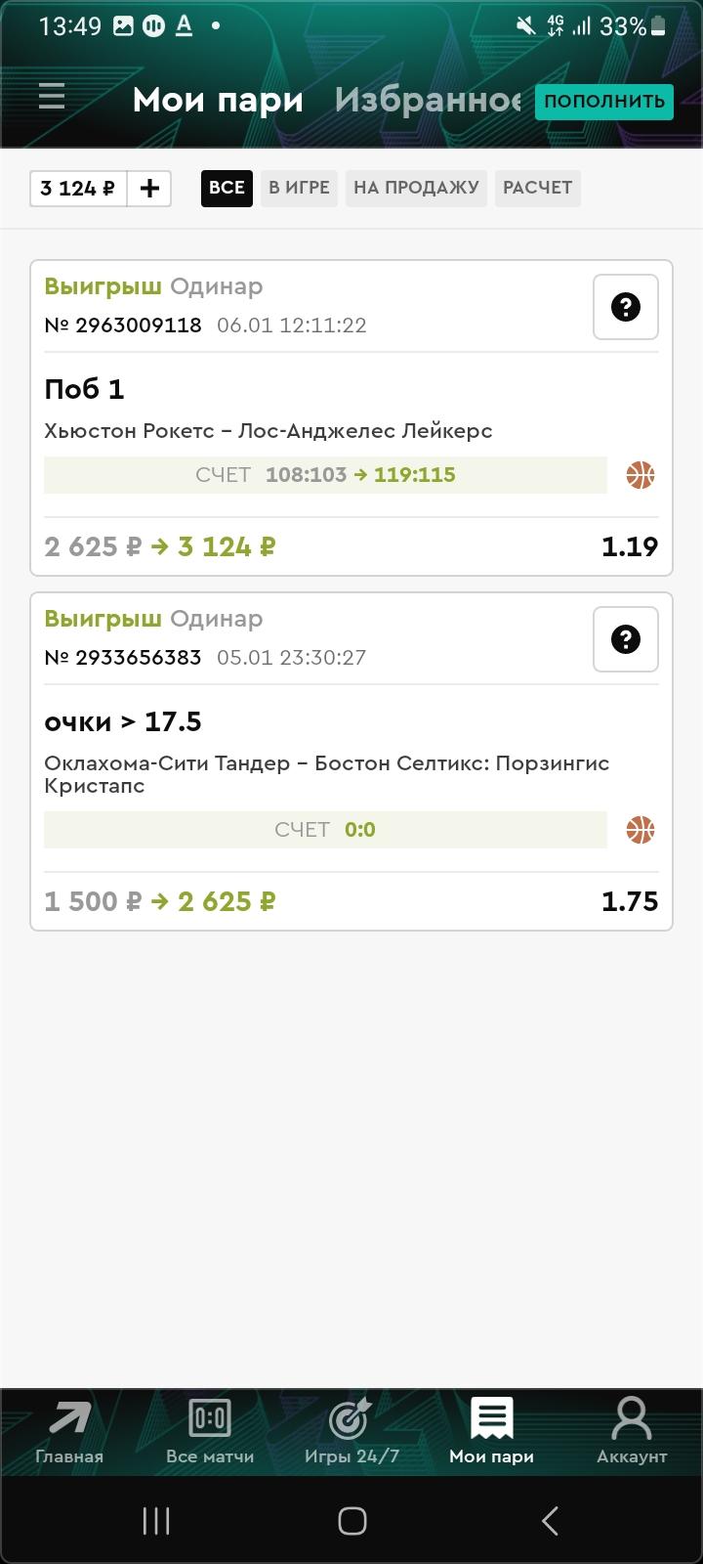The width and height of the screenshot is (703, 1564).
Task: Select Мои пари in bottom navigation
Action: (x=491, y=1431)
